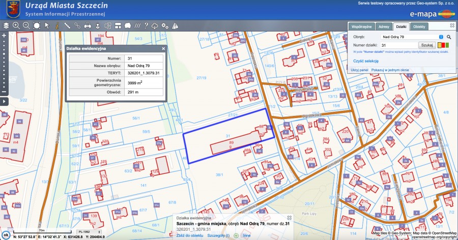Screen dimensions: 458x240
Task: Open the settings gears icon
Action: tap(164, 25)
